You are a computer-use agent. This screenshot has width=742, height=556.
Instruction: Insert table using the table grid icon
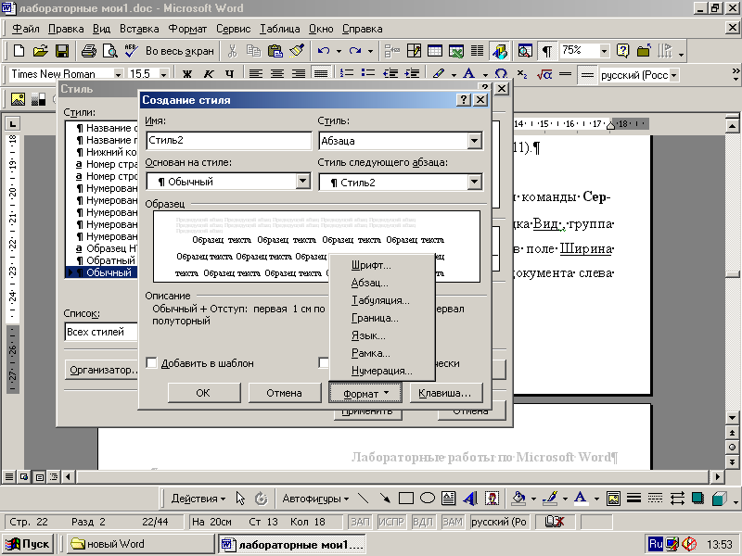click(x=434, y=51)
